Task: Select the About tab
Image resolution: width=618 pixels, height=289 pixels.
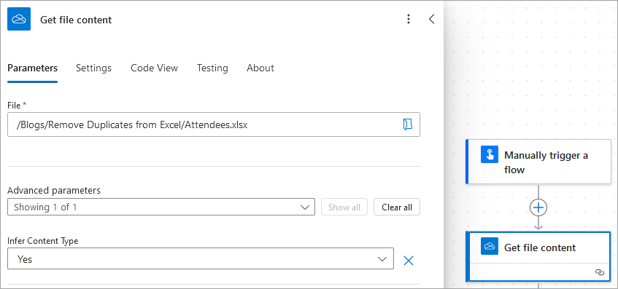Action: pyautogui.click(x=260, y=68)
